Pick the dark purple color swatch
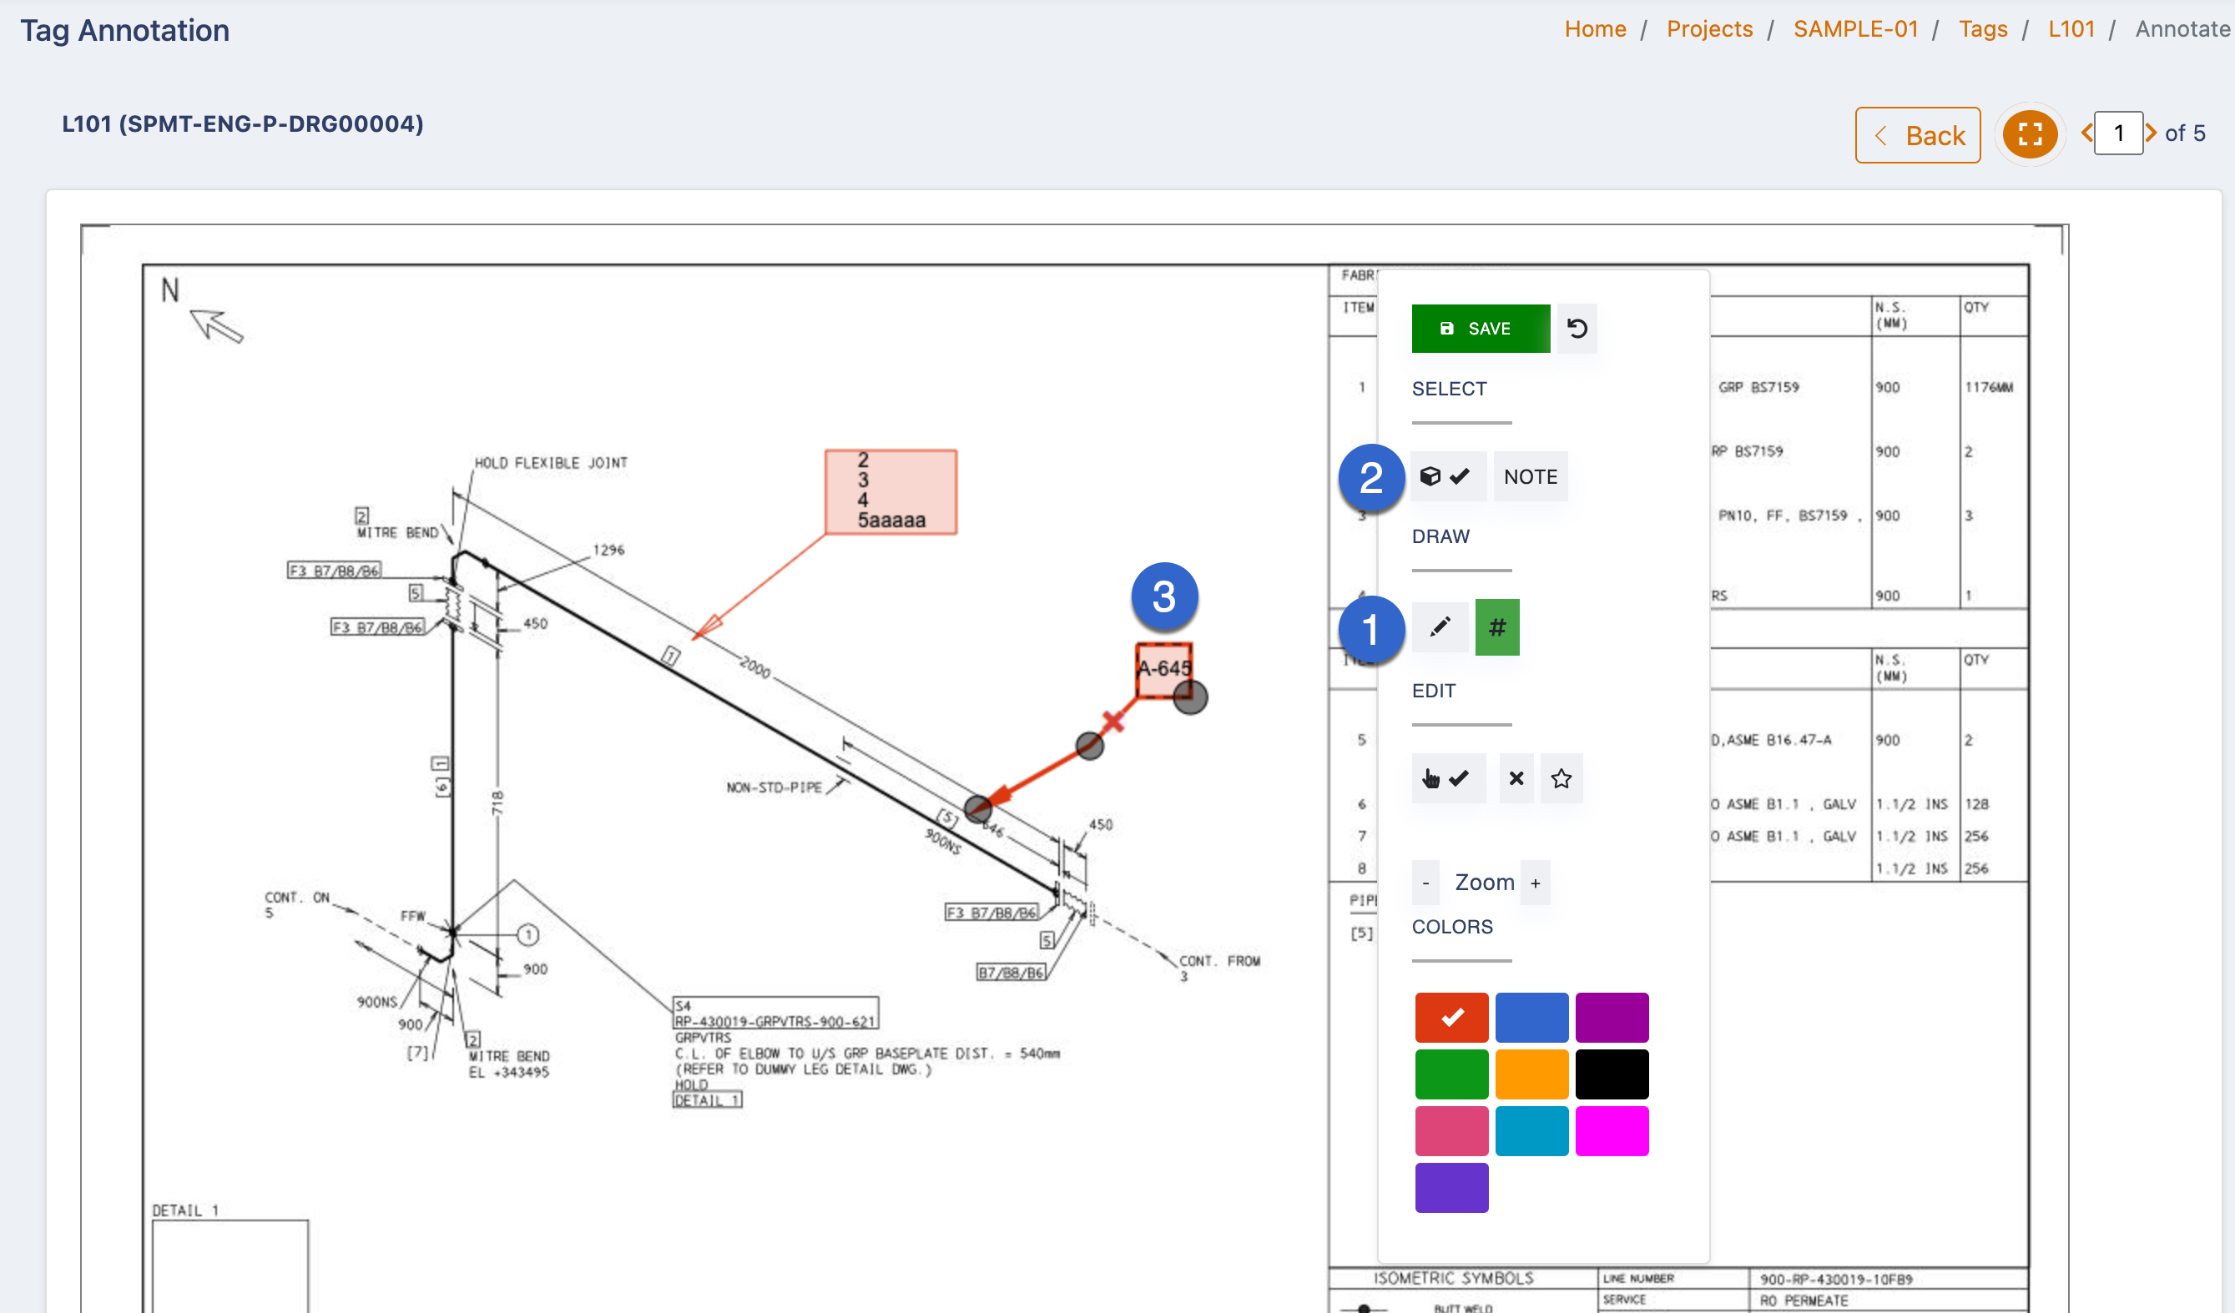 coord(1612,1017)
